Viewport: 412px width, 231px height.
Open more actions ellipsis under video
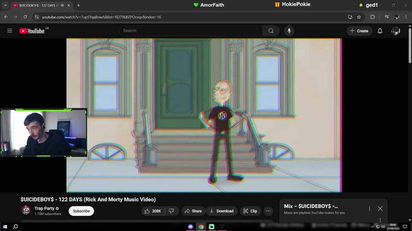[x=268, y=211]
